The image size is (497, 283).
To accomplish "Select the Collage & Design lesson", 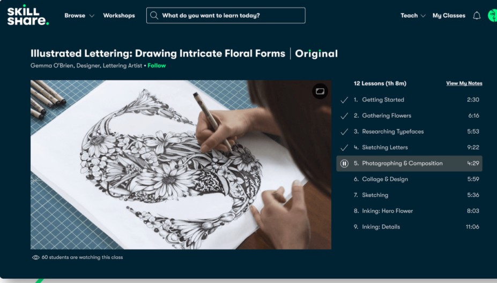I will pyautogui.click(x=384, y=179).
